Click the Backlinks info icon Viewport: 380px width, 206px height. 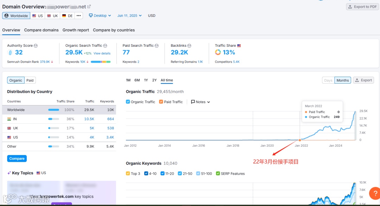coord(189,45)
